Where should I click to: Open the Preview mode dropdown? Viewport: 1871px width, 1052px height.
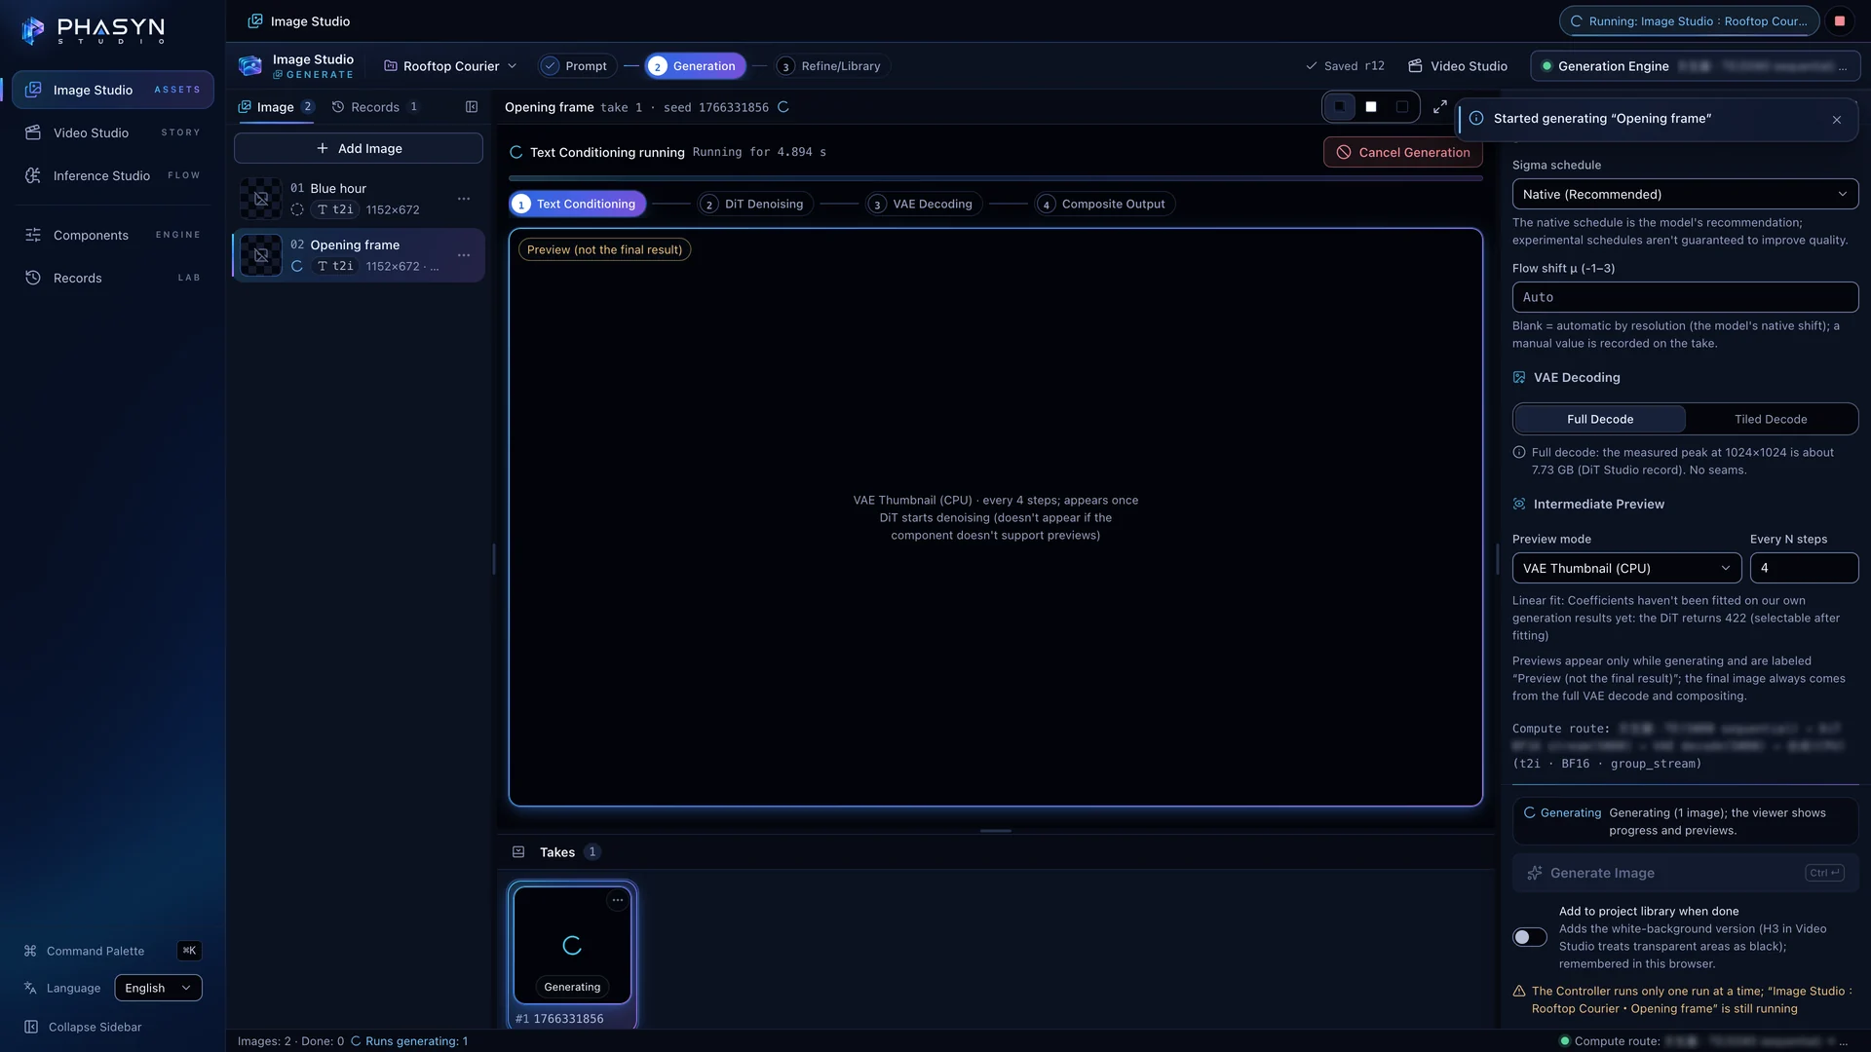point(1626,569)
